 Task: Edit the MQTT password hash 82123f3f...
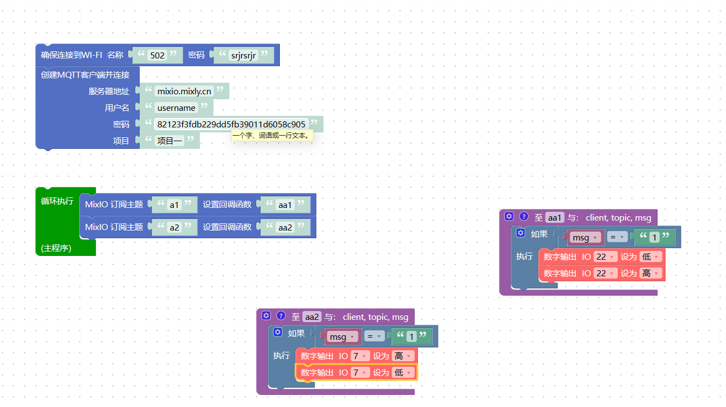(231, 125)
